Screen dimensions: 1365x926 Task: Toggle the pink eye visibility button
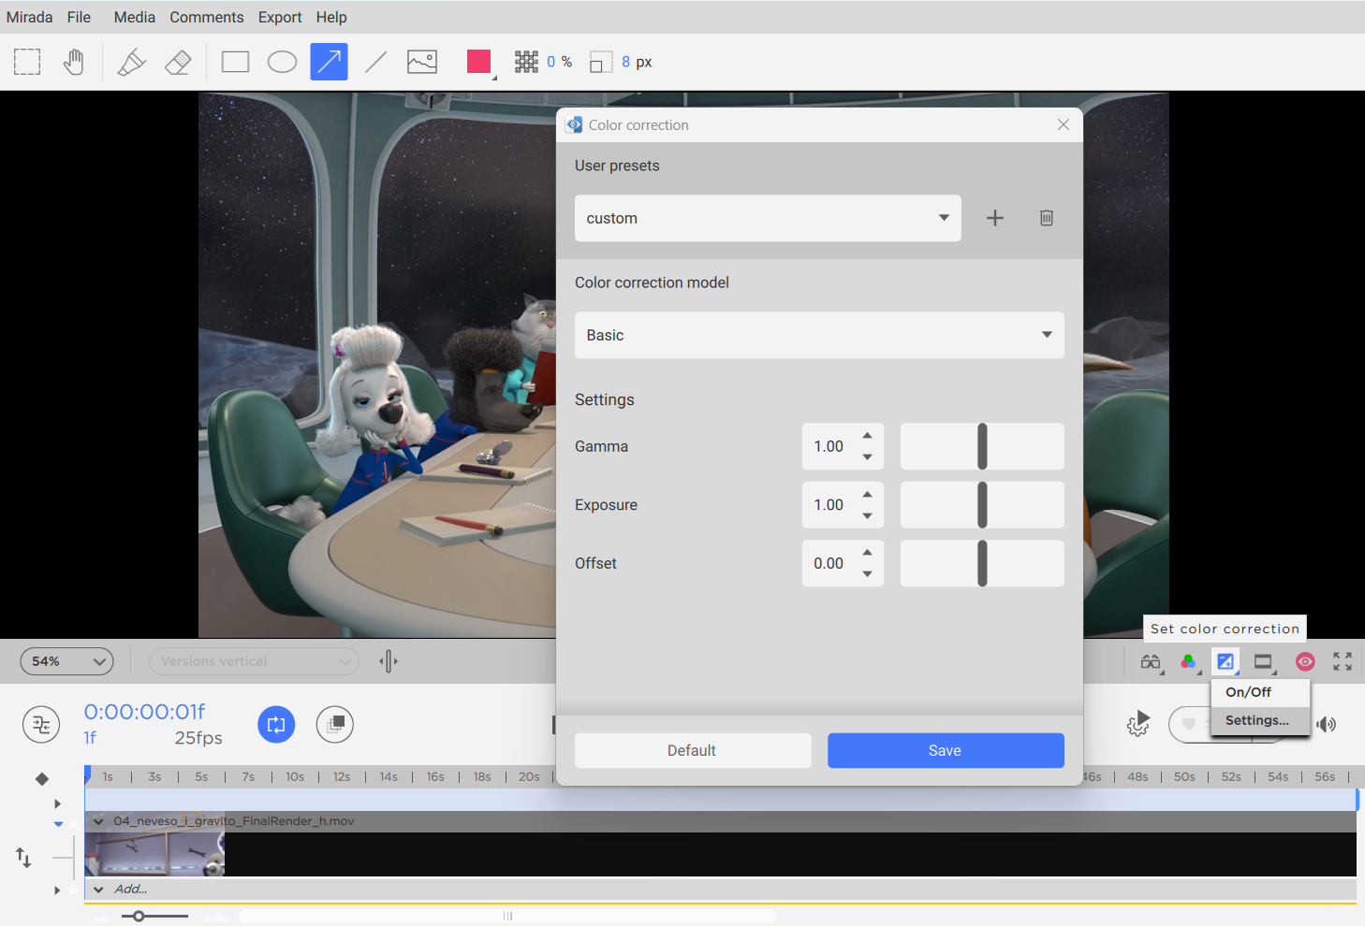[1305, 661]
